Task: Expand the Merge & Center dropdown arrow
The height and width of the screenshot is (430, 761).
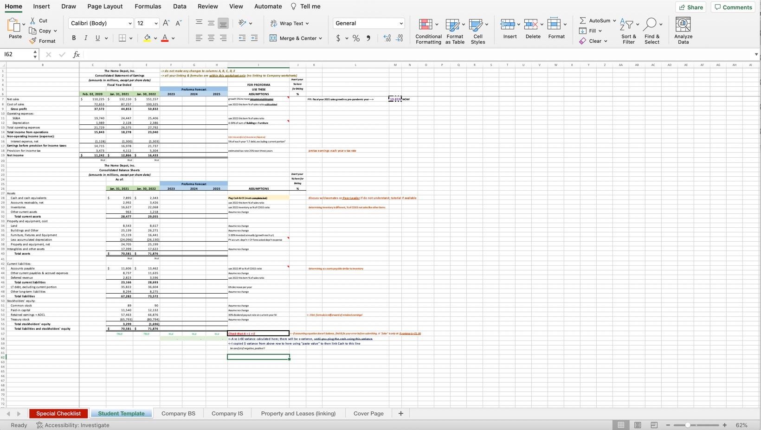Action: tap(320, 39)
